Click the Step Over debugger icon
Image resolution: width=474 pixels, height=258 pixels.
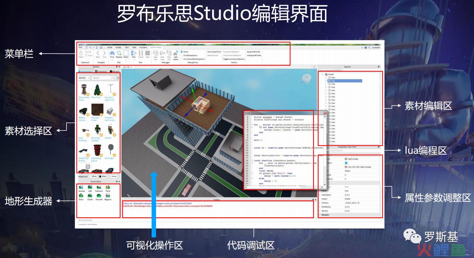tap(162, 53)
